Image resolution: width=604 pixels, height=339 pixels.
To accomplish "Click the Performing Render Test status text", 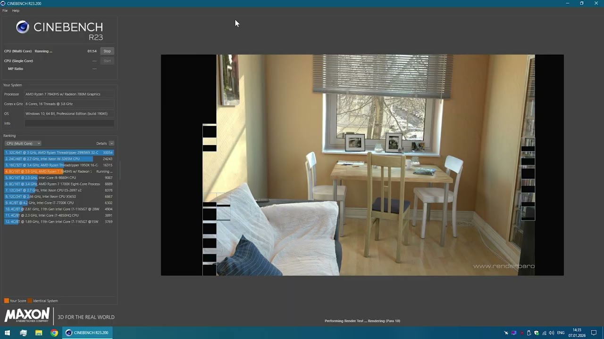I will tap(362, 321).
